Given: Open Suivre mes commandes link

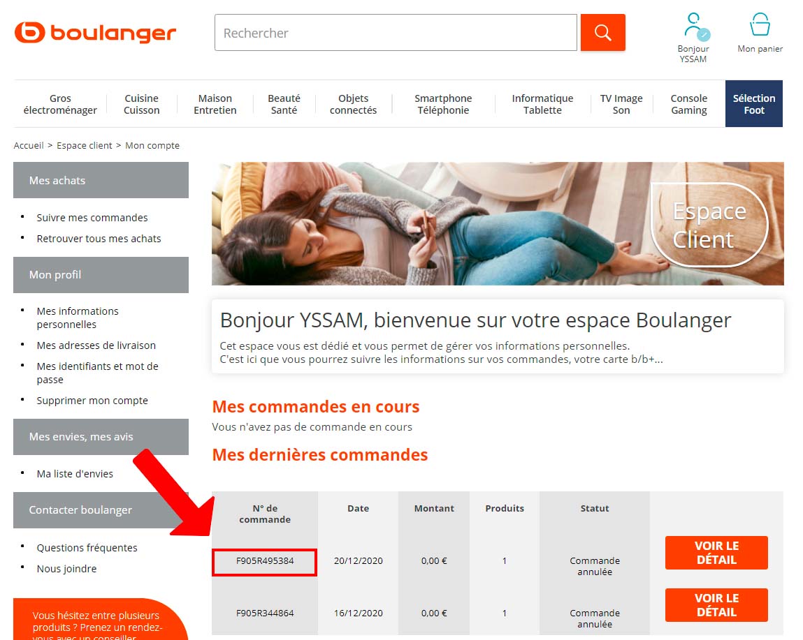Looking at the screenshot, I should coord(92,218).
